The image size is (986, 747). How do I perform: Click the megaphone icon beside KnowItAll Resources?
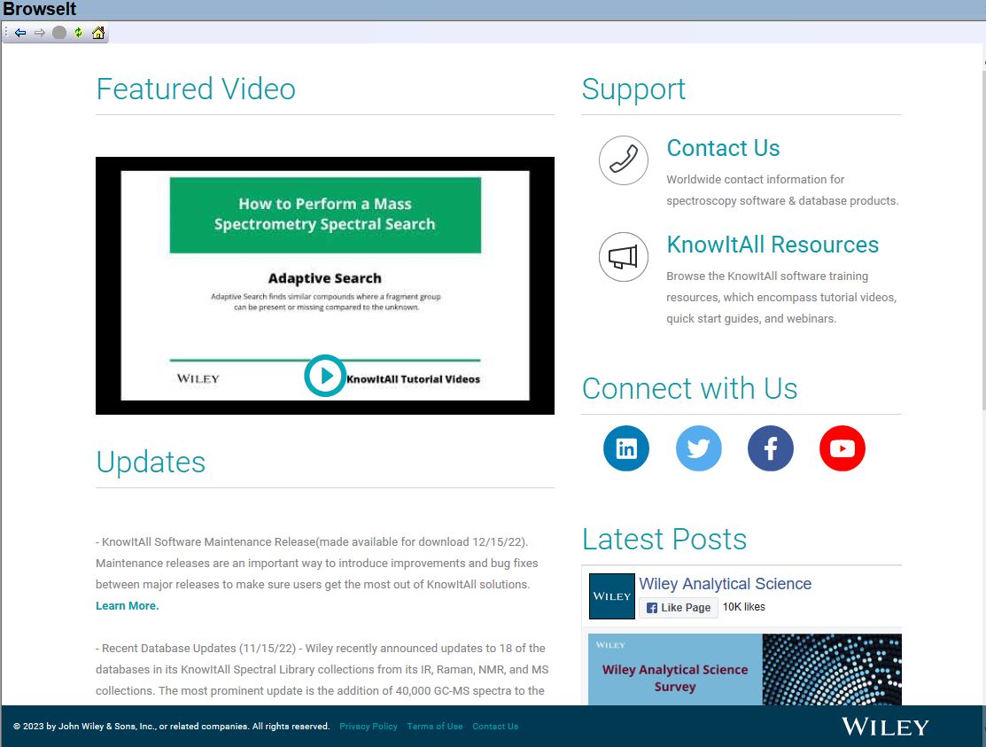pos(624,257)
